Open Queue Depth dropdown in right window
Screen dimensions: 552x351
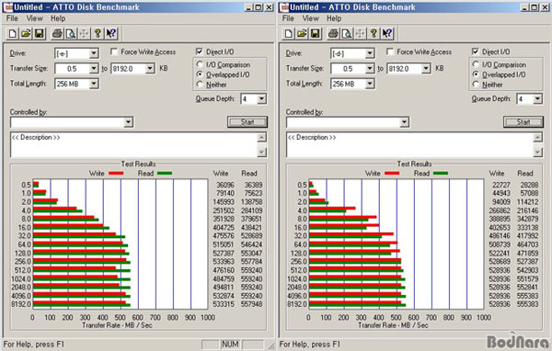537,99
